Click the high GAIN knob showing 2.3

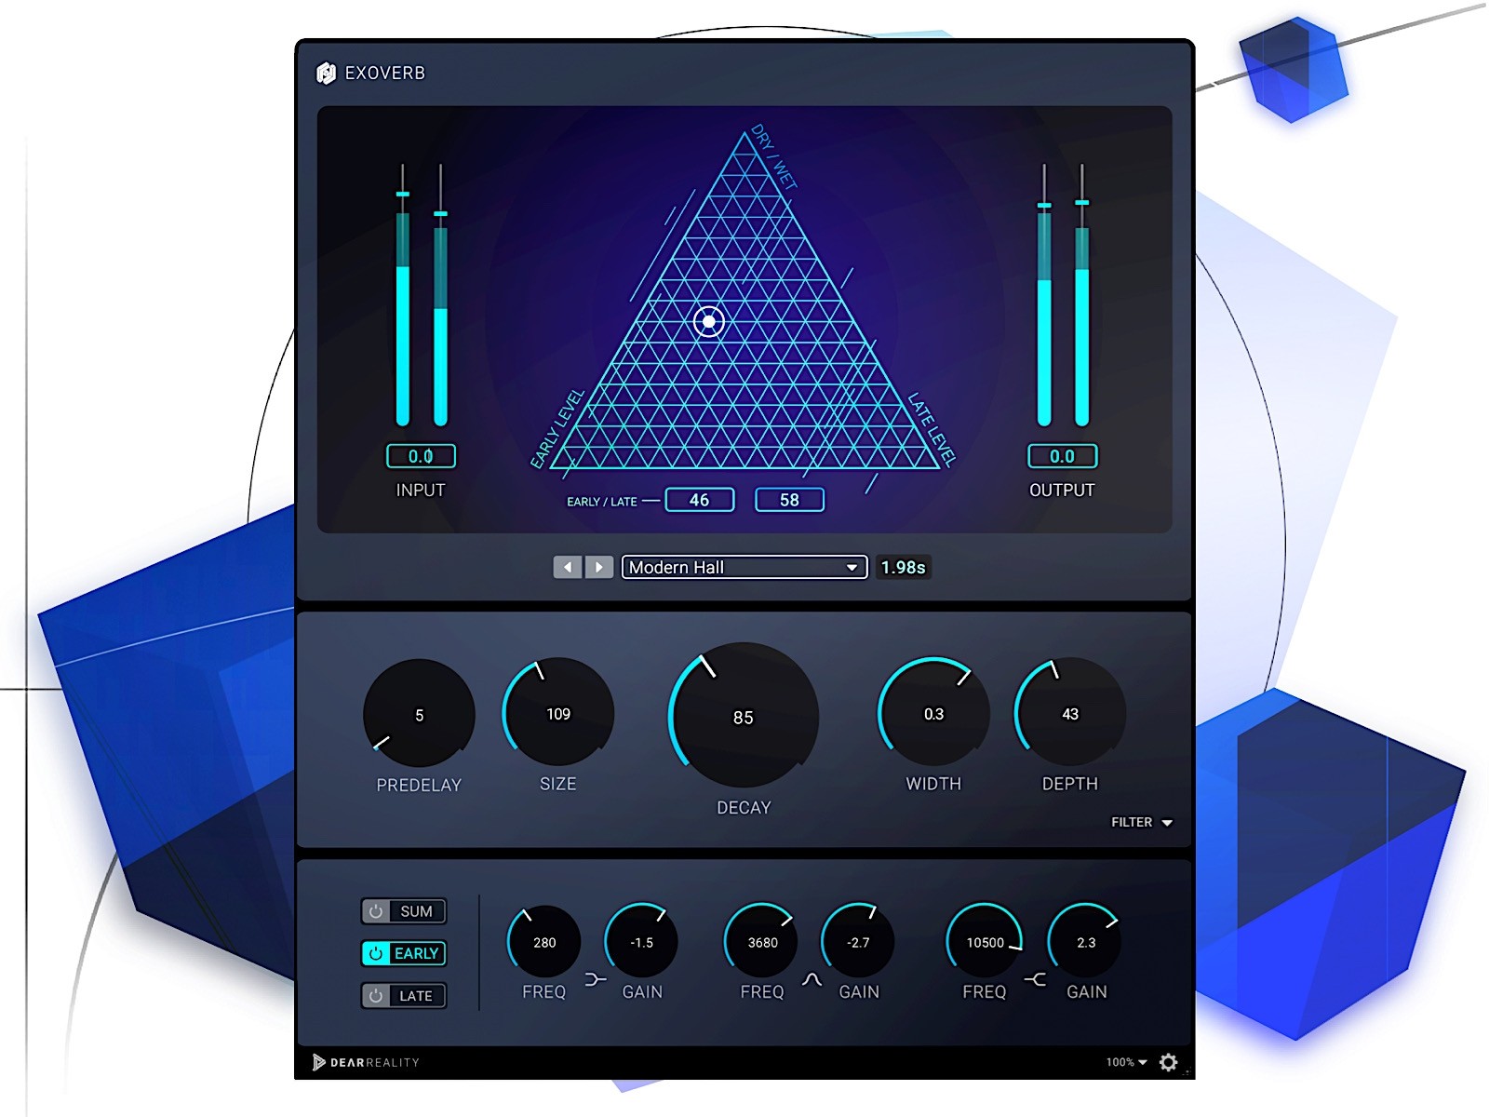(x=1086, y=942)
